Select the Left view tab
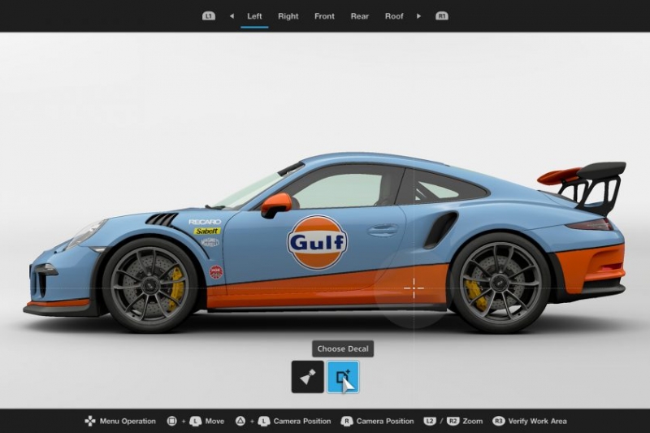The image size is (650, 433). (x=254, y=15)
